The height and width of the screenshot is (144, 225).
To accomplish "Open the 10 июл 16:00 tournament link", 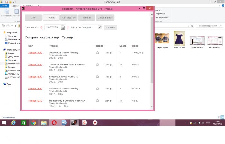I will 35,77.
